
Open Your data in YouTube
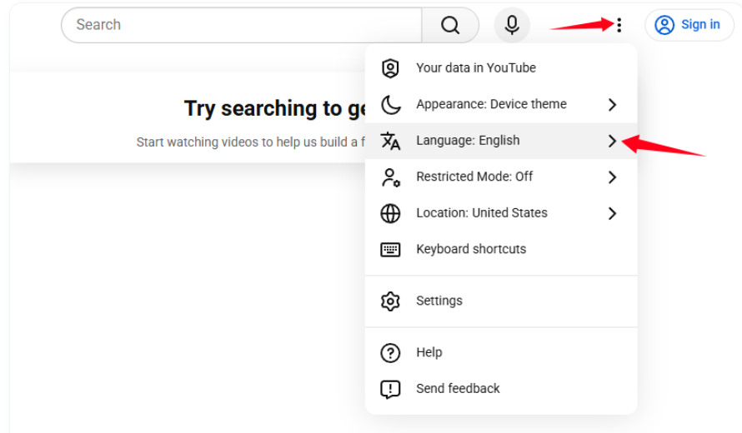(501, 68)
